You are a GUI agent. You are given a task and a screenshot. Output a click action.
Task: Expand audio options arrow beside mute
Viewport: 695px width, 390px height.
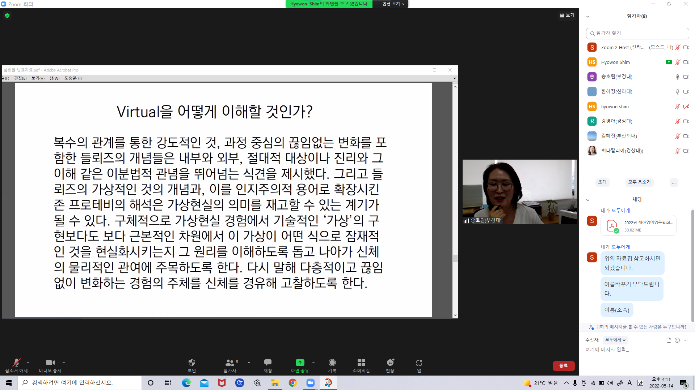[28, 363]
